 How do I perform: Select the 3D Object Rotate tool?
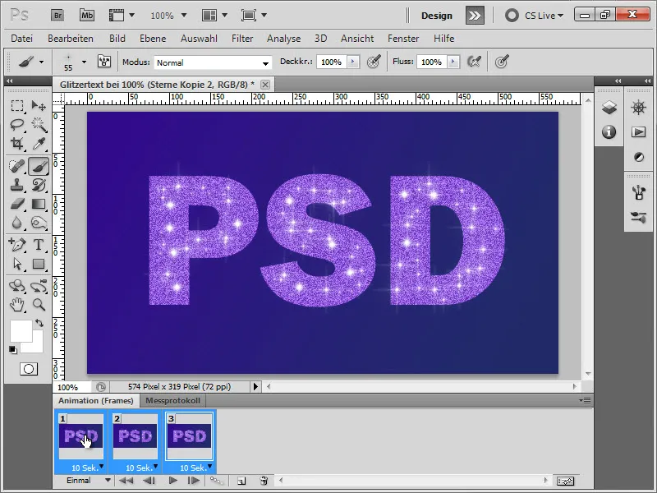[x=17, y=286]
